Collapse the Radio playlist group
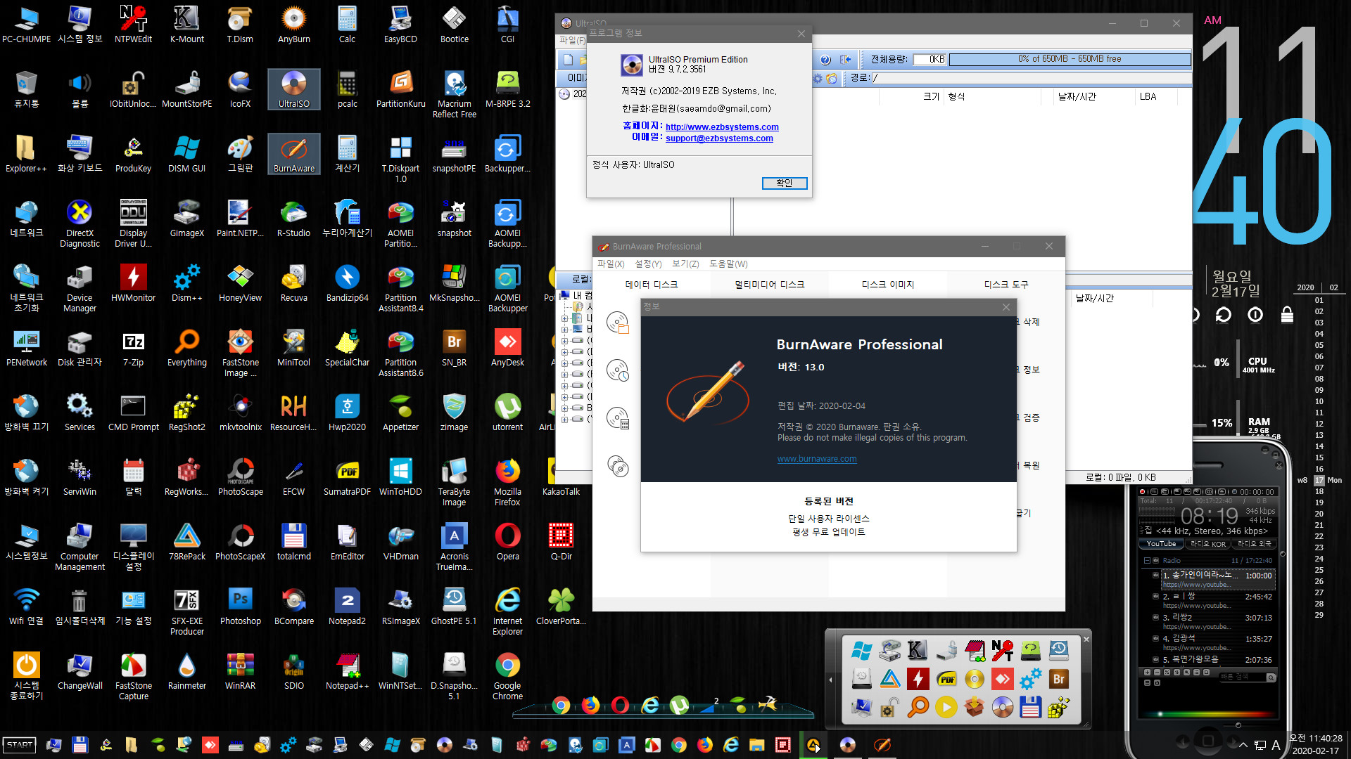This screenshot has height=759, width=1351. pos(1147,560)
